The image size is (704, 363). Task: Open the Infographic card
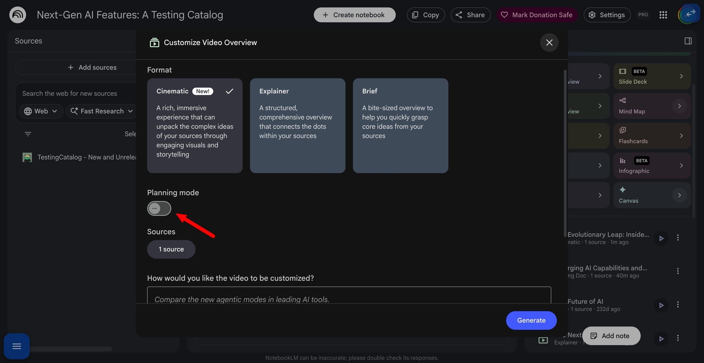pos(652,166)
